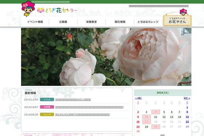Click the date text 2014/11/04
The width and height of the screenshot is (204, 136).
point(31,100)
